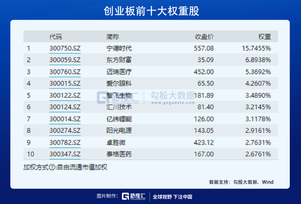
Task: Click closing price 143.05
Action: click(204, 130)
